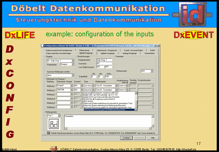
Task: Open the 'Spontane Meldungen senden' aktiv dropdown
Action: [73, 75]
